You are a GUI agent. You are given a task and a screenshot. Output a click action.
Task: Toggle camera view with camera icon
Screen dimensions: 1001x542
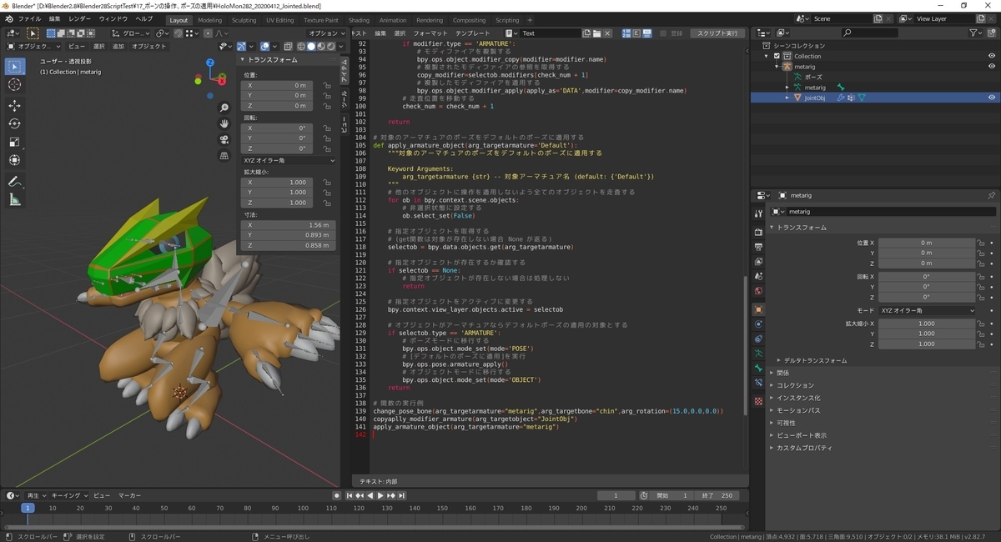tap(224, 139)
